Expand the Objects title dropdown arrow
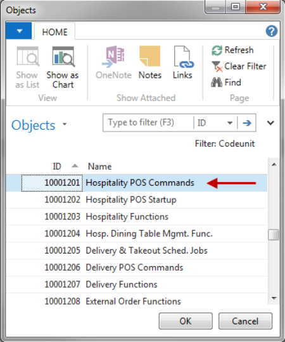 tap(65, 125)
